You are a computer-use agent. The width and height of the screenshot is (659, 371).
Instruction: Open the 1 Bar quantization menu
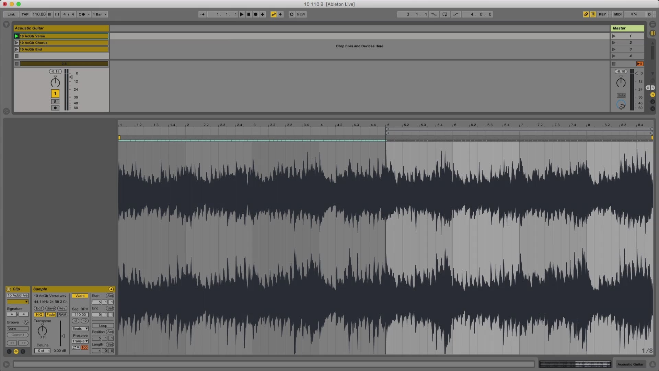click(x=100, y=14)
